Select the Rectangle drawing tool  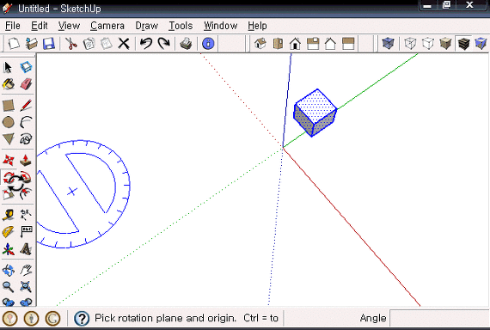pyautogui.click(x=8, y=106)
